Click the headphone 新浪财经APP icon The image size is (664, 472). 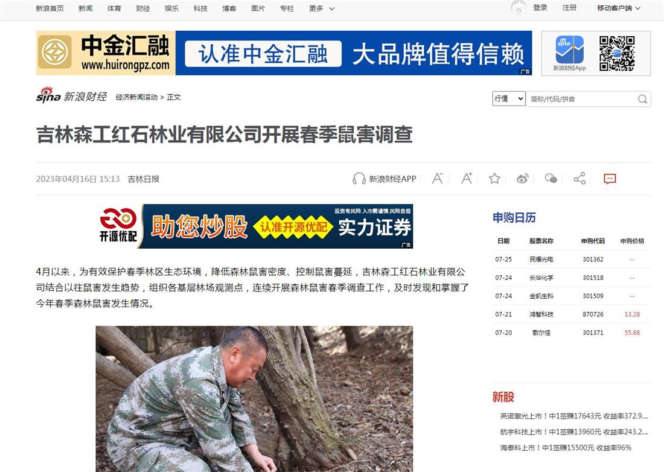click(x=359, y=179)
